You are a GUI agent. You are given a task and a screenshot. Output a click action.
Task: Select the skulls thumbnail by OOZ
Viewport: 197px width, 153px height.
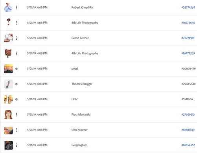click(8, 99)
